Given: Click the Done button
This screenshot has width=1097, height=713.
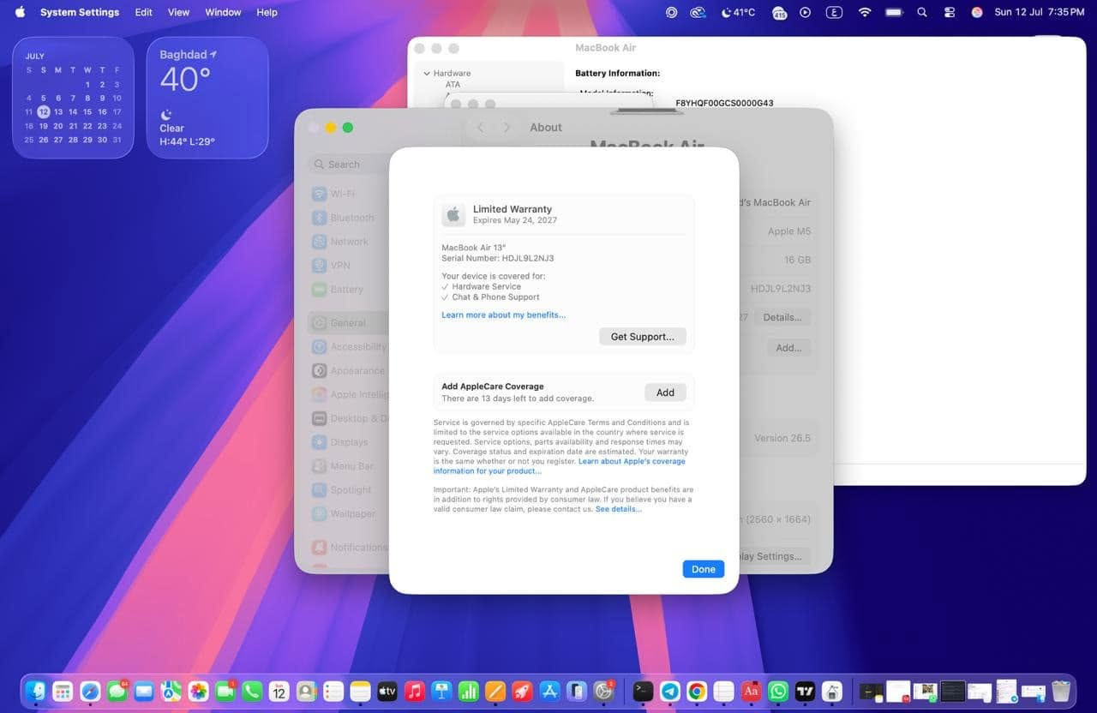Looking at the screenshot, I should (x=704, y=569).
